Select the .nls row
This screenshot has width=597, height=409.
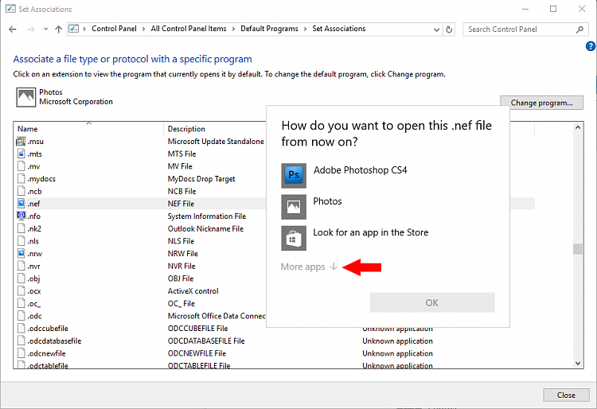coord(140,241)
